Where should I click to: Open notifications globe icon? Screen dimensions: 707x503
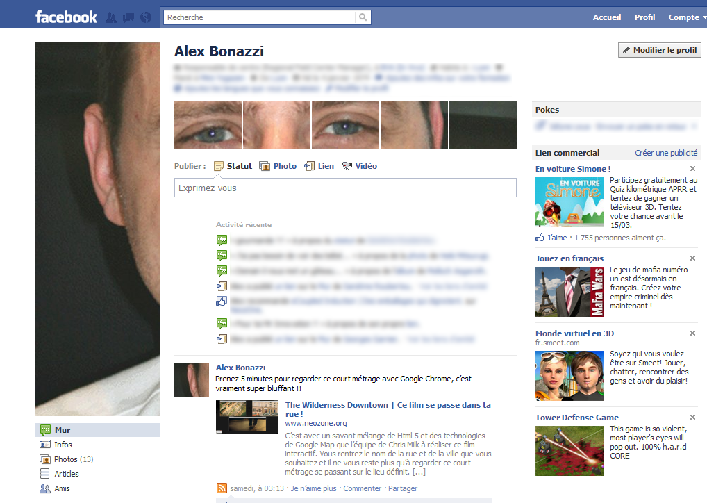145,17
